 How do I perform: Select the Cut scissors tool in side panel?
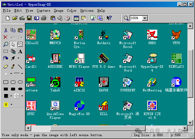click(x=6, y=30)
